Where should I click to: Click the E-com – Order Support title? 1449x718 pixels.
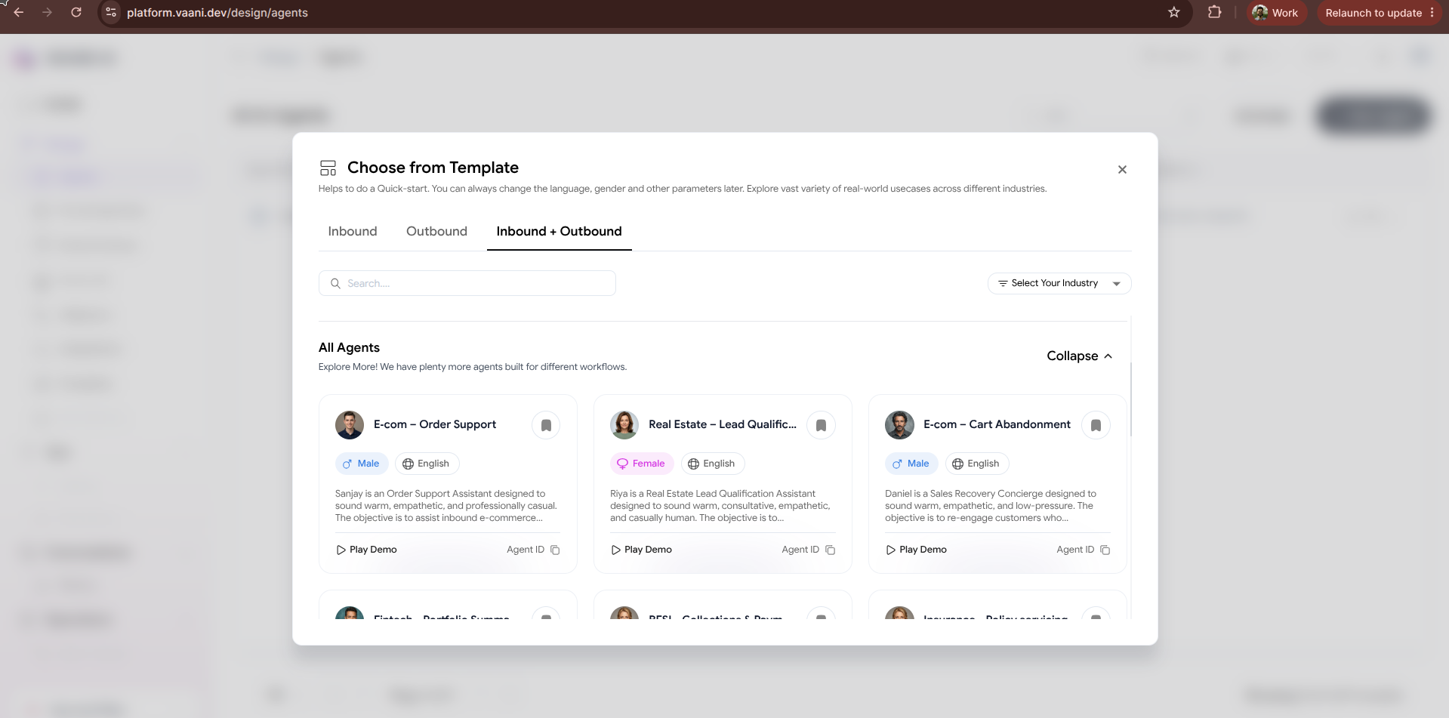click(435, 424)
